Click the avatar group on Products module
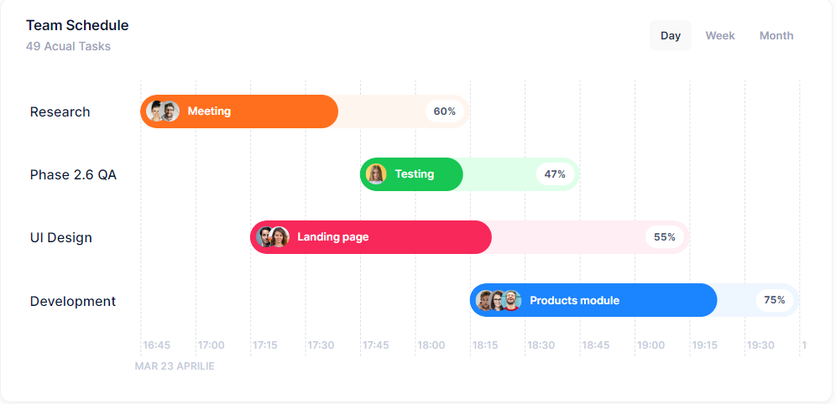This screenshot has width=836, height=404. [x=499, y=300]
